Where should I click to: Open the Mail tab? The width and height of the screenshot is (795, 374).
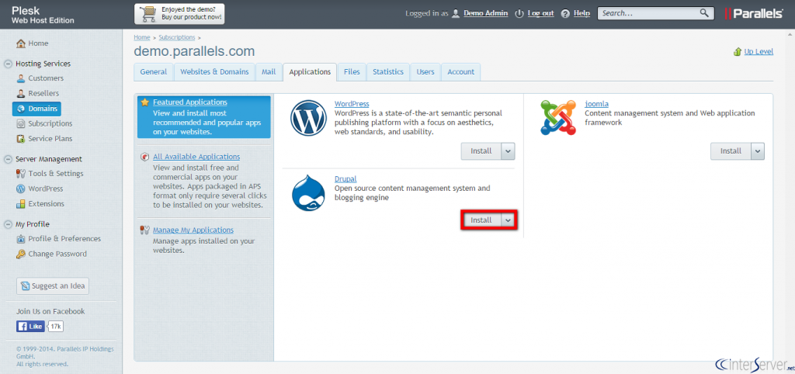pyautogui.click(x=269, y=72)
